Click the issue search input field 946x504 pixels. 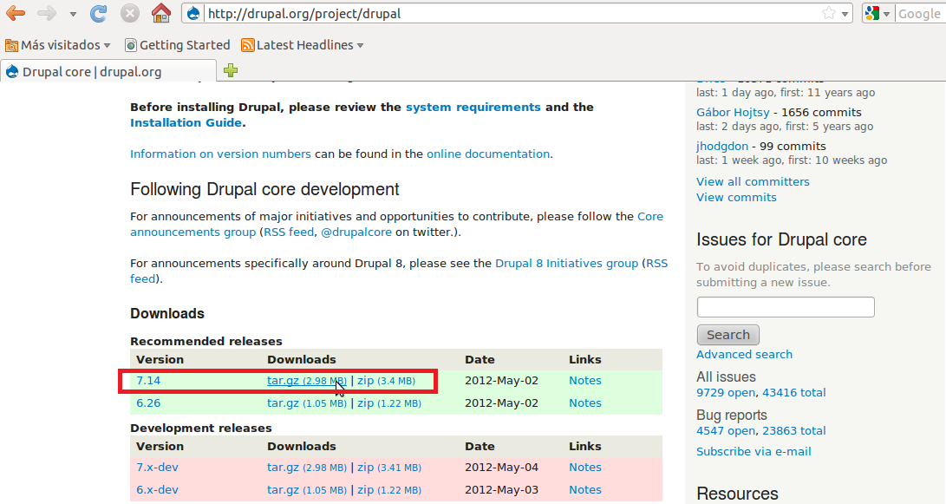(785, 306)
